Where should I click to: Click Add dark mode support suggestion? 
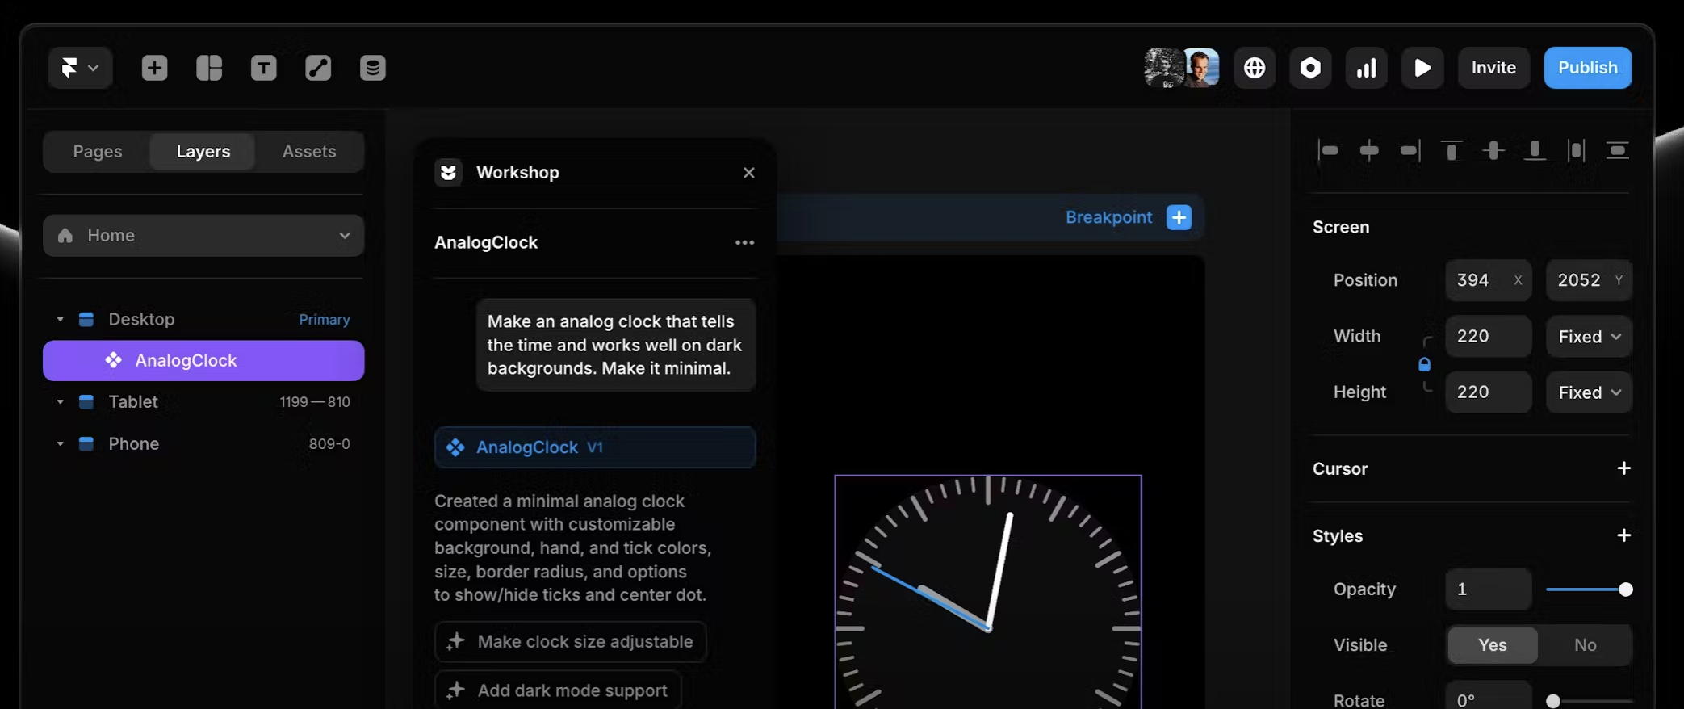[x=558, y=690]
